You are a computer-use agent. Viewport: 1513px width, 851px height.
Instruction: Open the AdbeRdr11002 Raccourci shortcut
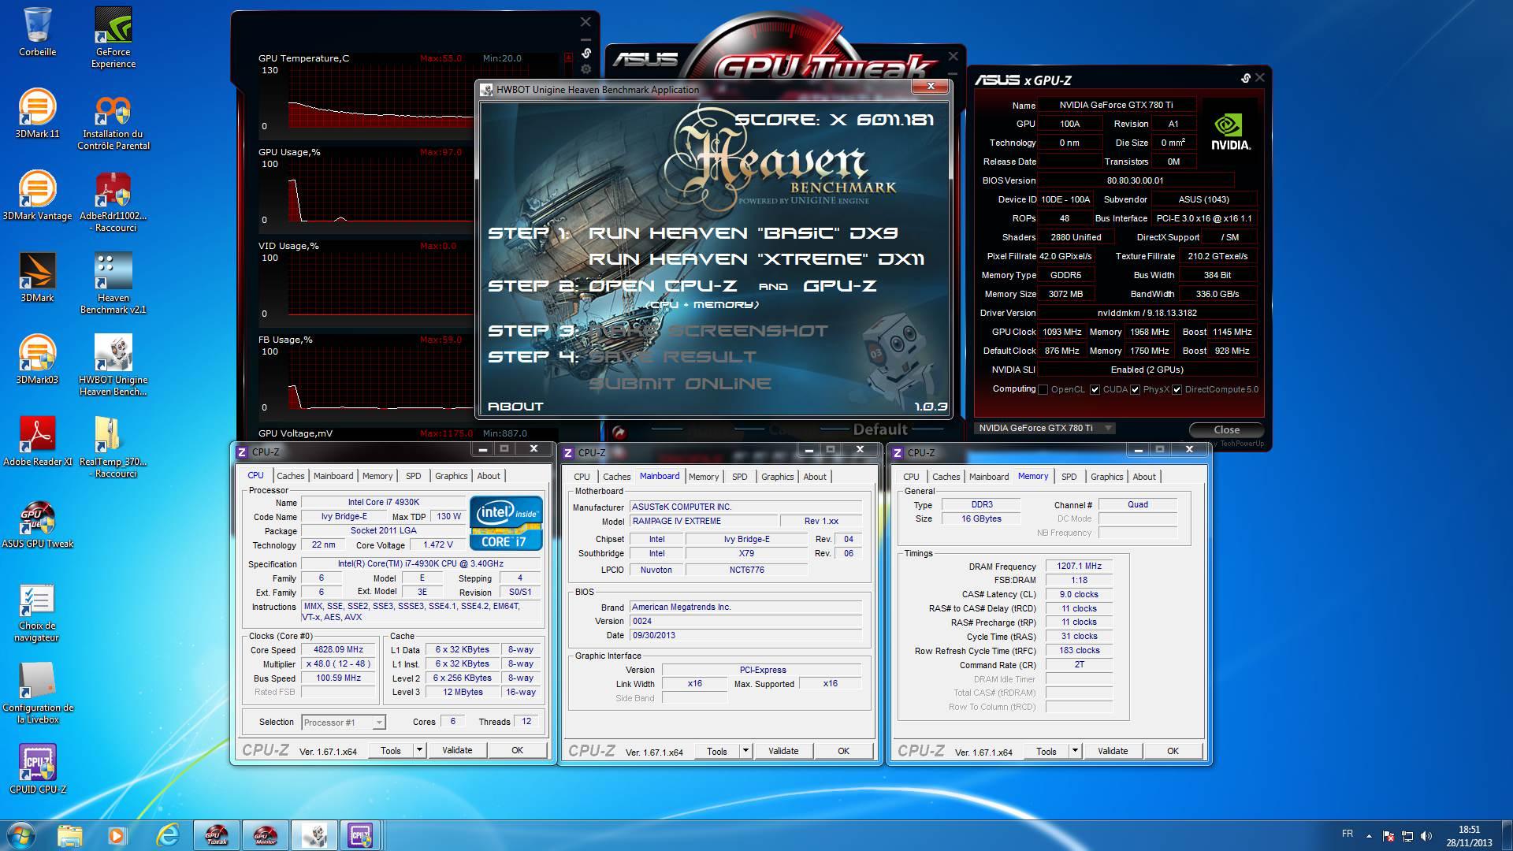(113, 202)
